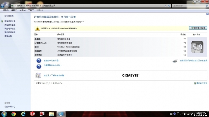Open the tips for improving performance link
This screenshot has width=209, height=117.
(x=52, y=65)
